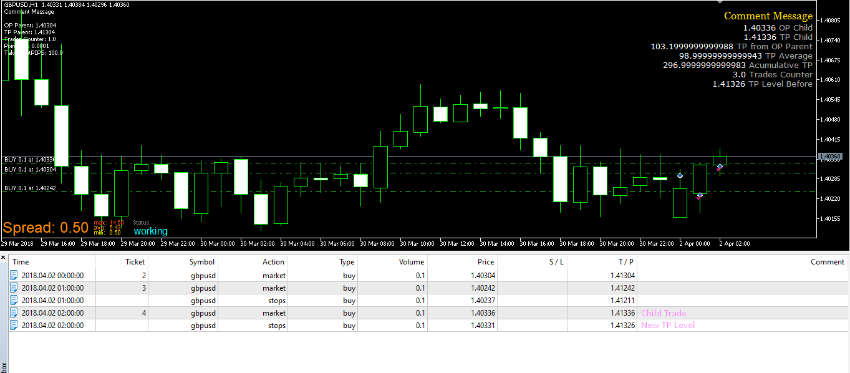Click the Volume column header
Screen dimensions: 850x373
(412, 262)
